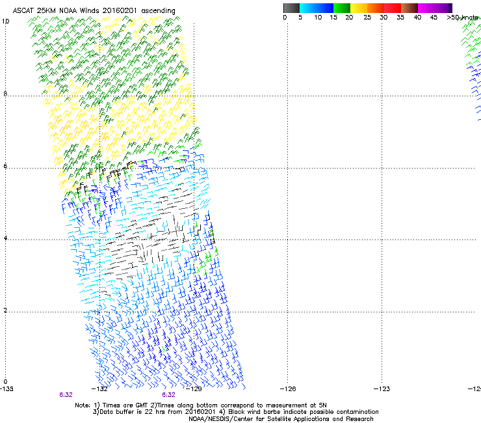Pick the magenta 40–45 knot color scale segment
Viewport: 481px width, 423px height.
(426, 8)
